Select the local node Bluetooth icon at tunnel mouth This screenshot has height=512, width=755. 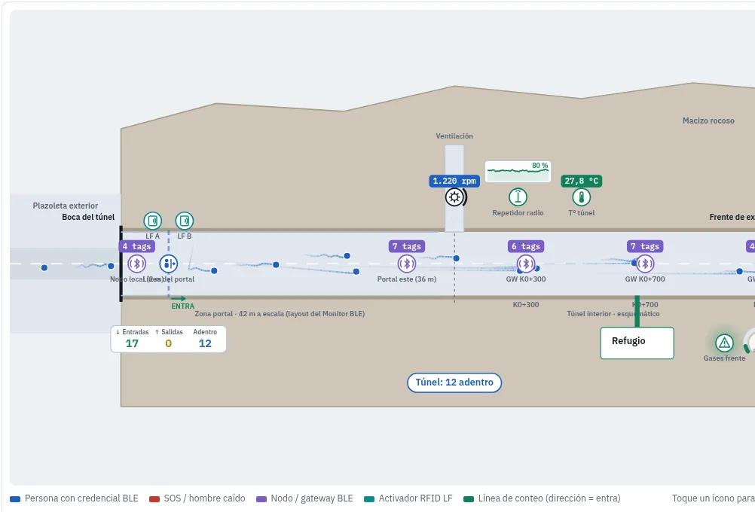[136, 264]
